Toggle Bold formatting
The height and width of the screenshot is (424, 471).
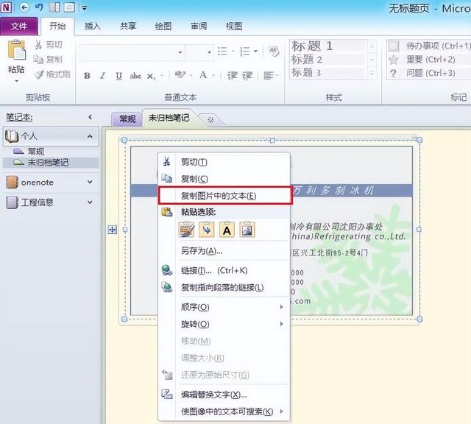pos(87,76)
